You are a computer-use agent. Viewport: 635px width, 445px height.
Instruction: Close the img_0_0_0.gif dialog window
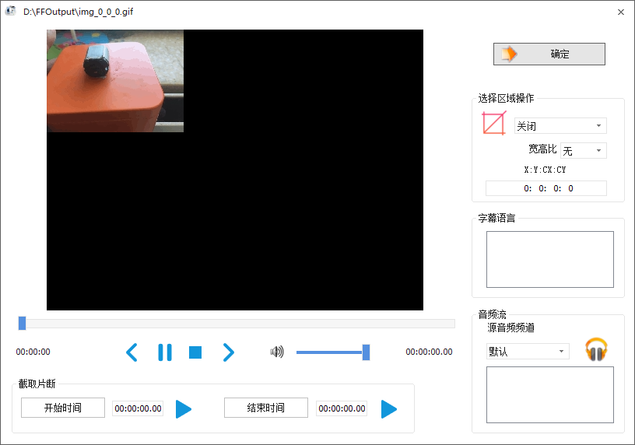(620, 12)
